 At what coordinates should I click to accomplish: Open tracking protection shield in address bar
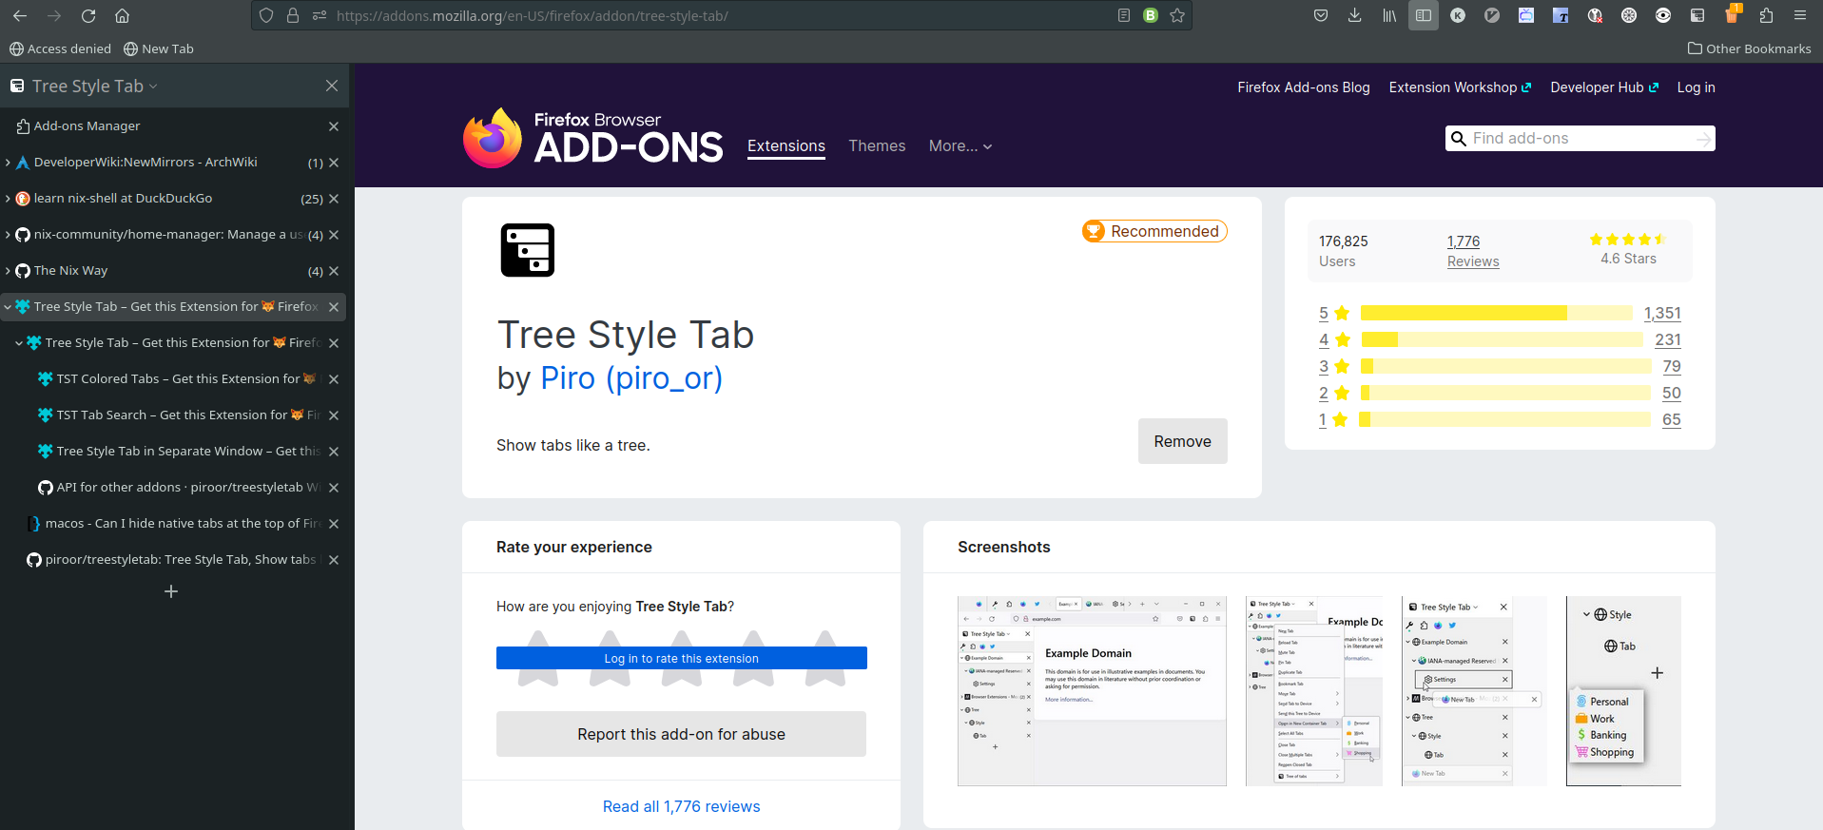click(266, 15)
